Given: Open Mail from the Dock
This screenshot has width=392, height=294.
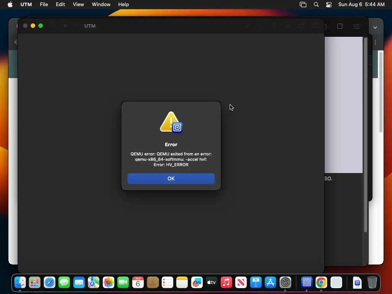Looking at the screenshot, I should [x=79, y=283].
